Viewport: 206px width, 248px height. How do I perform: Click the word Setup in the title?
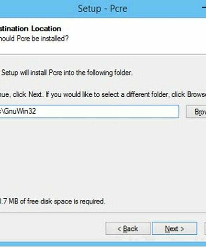[x=89, y=9]
